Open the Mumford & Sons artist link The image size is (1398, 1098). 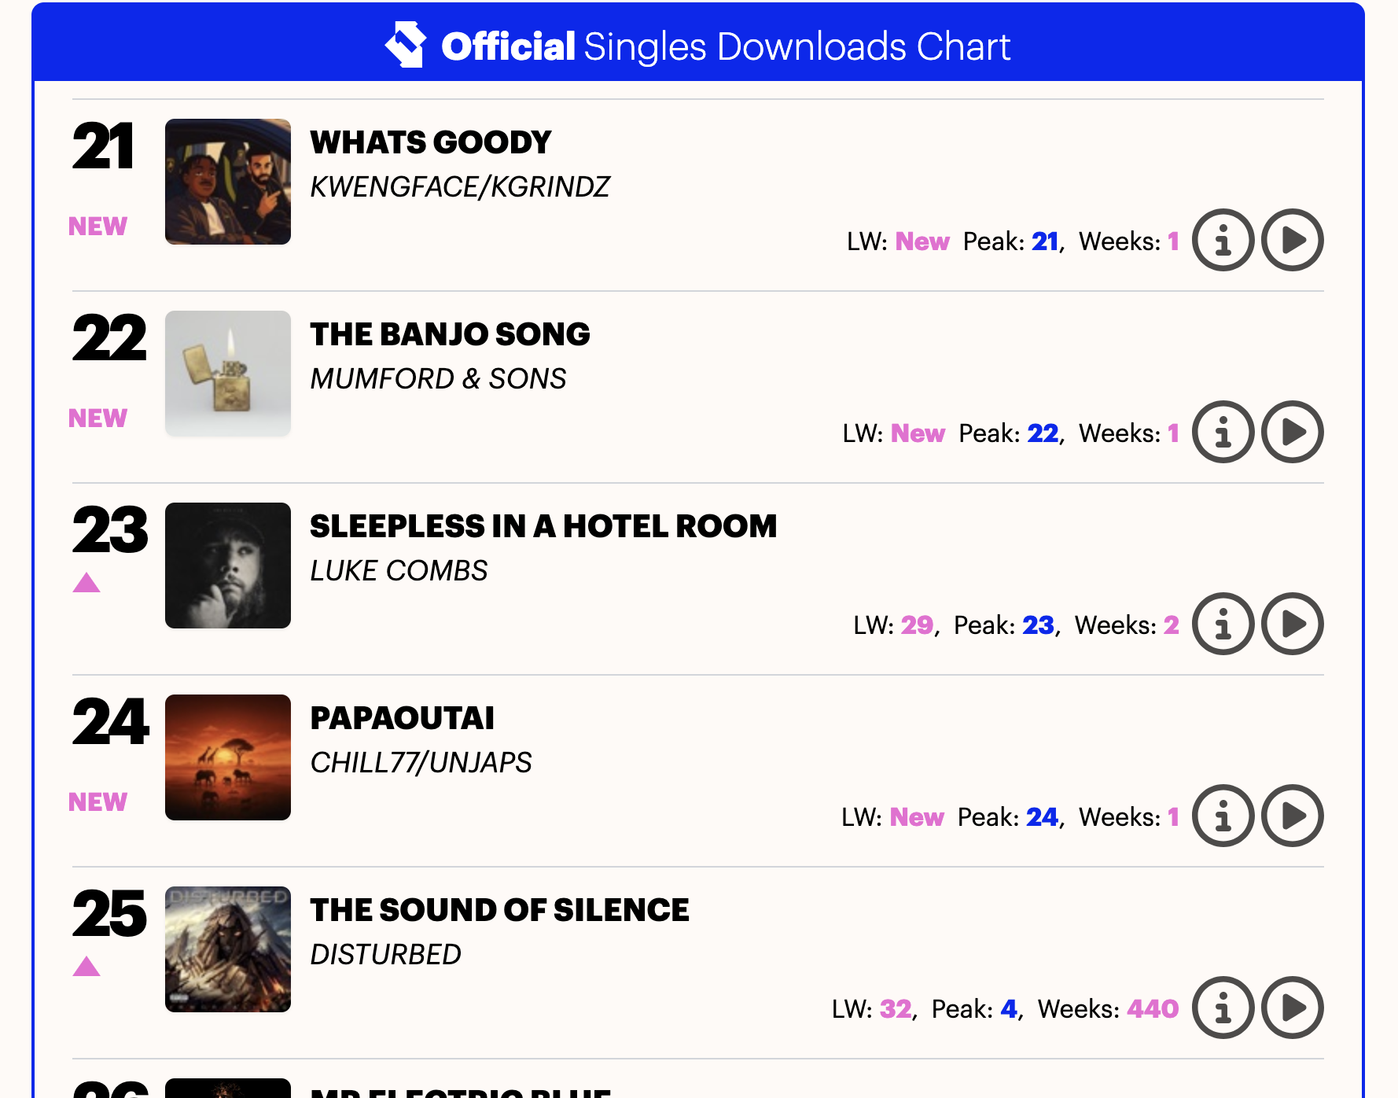pyautogui.click(x=438, y=379)
